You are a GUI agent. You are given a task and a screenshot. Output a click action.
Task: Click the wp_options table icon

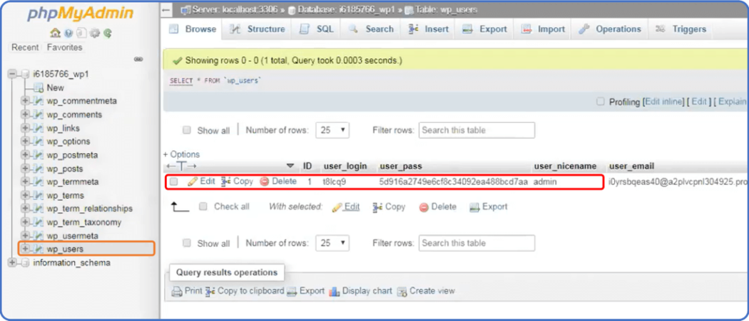(39, 142)
